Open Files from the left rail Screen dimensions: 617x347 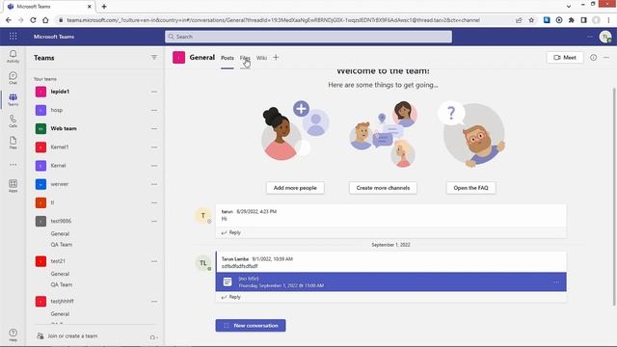[13, 143]
